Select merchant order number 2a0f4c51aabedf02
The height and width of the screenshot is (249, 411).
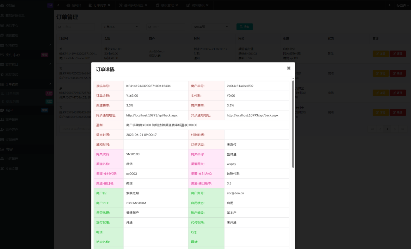click(x=240, y=86)
